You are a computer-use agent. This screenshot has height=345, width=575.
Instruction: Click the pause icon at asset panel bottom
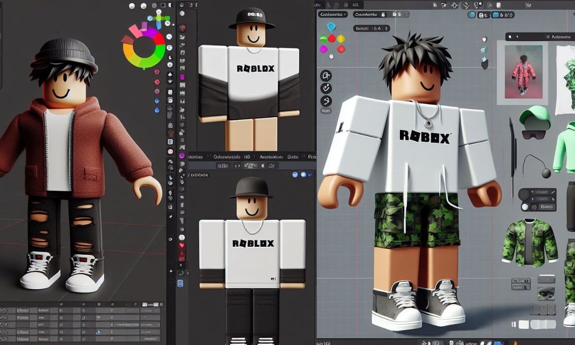[x=514, y=324]
